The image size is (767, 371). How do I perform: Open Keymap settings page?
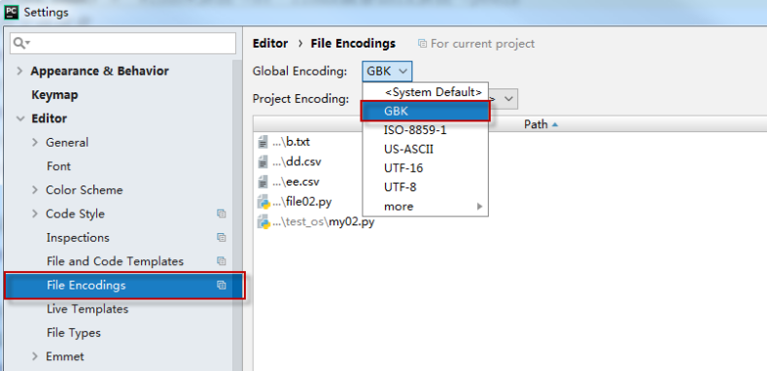pos(54,95)
